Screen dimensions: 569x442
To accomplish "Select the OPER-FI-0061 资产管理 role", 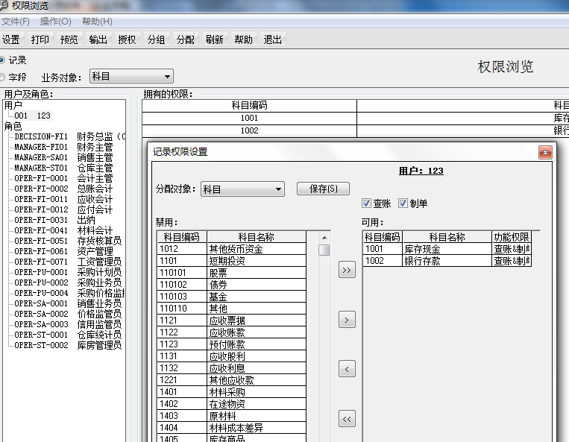I will tap(63, 251).
